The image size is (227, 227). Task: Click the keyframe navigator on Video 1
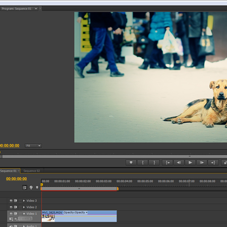(x=25, y=218)
